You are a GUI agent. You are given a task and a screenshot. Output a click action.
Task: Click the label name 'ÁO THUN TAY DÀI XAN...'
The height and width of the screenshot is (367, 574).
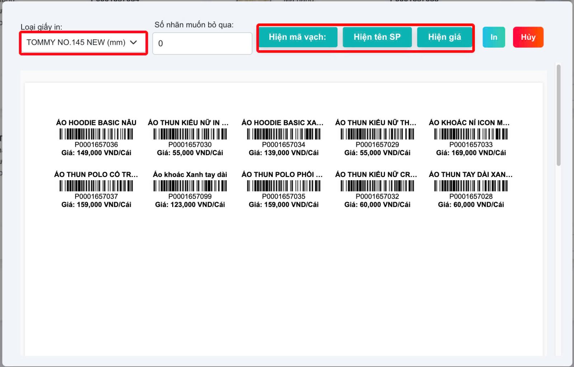pos(471,175)
